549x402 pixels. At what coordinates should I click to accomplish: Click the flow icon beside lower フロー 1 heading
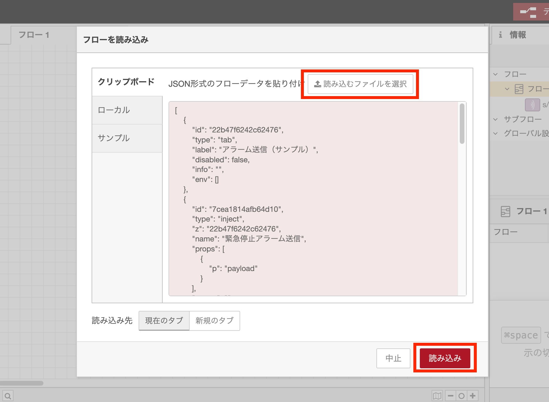pos(505,211)
